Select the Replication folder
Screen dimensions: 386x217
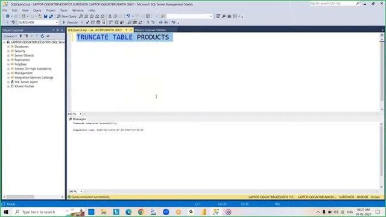pyautogui.click(x=22, y=60)
